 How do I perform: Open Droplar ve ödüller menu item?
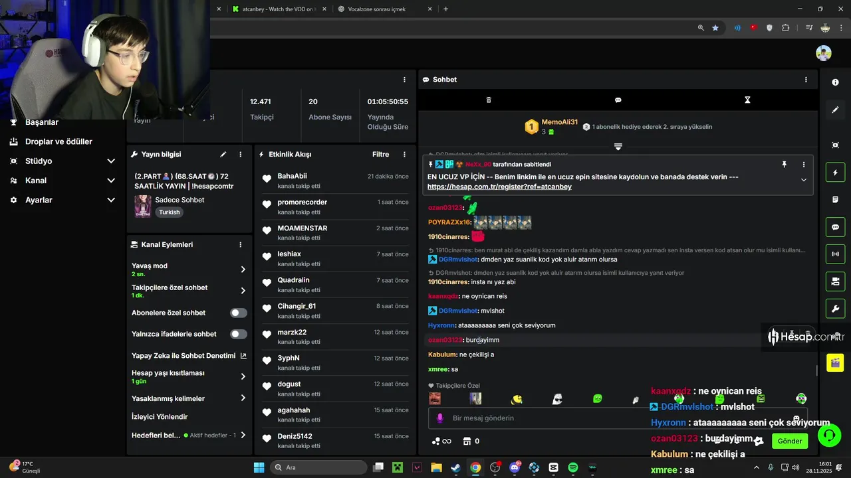pyautogui.click(x=59, y=141)
